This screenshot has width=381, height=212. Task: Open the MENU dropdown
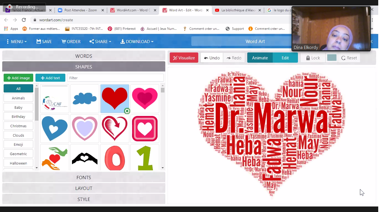click(17, 41)
